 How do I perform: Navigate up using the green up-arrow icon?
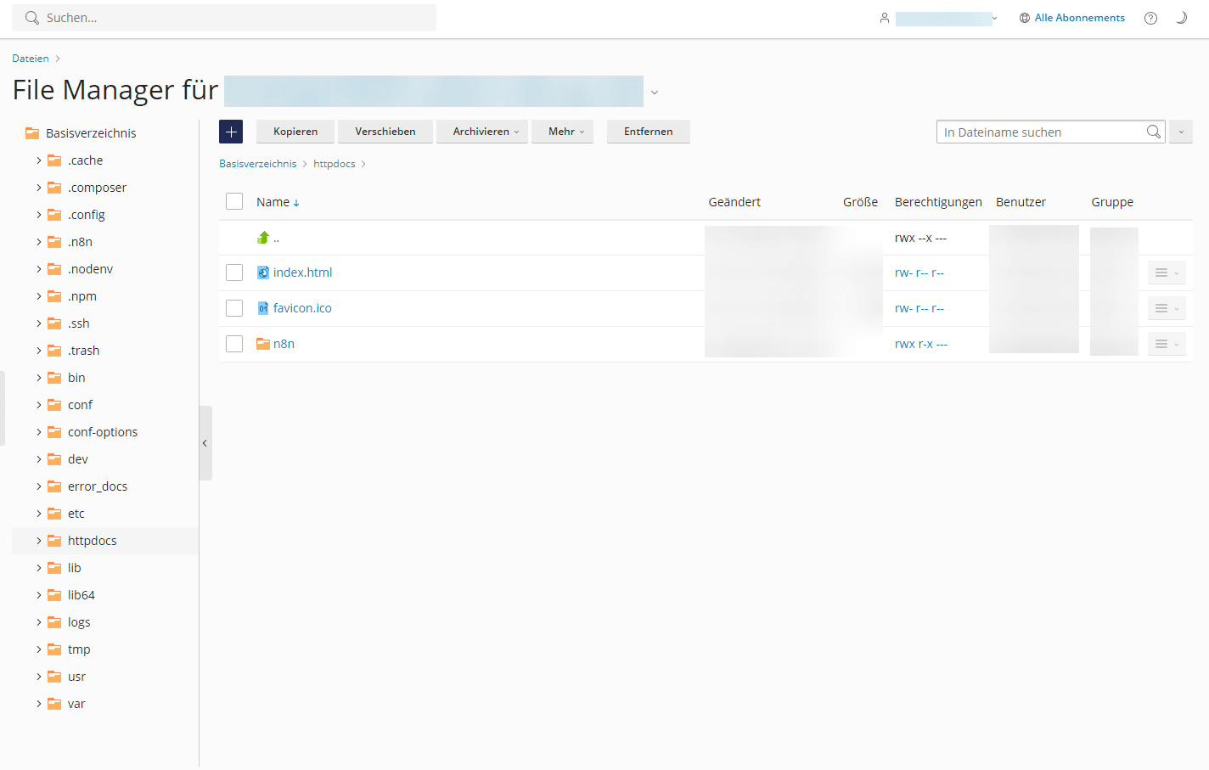(x=264, y=238)
